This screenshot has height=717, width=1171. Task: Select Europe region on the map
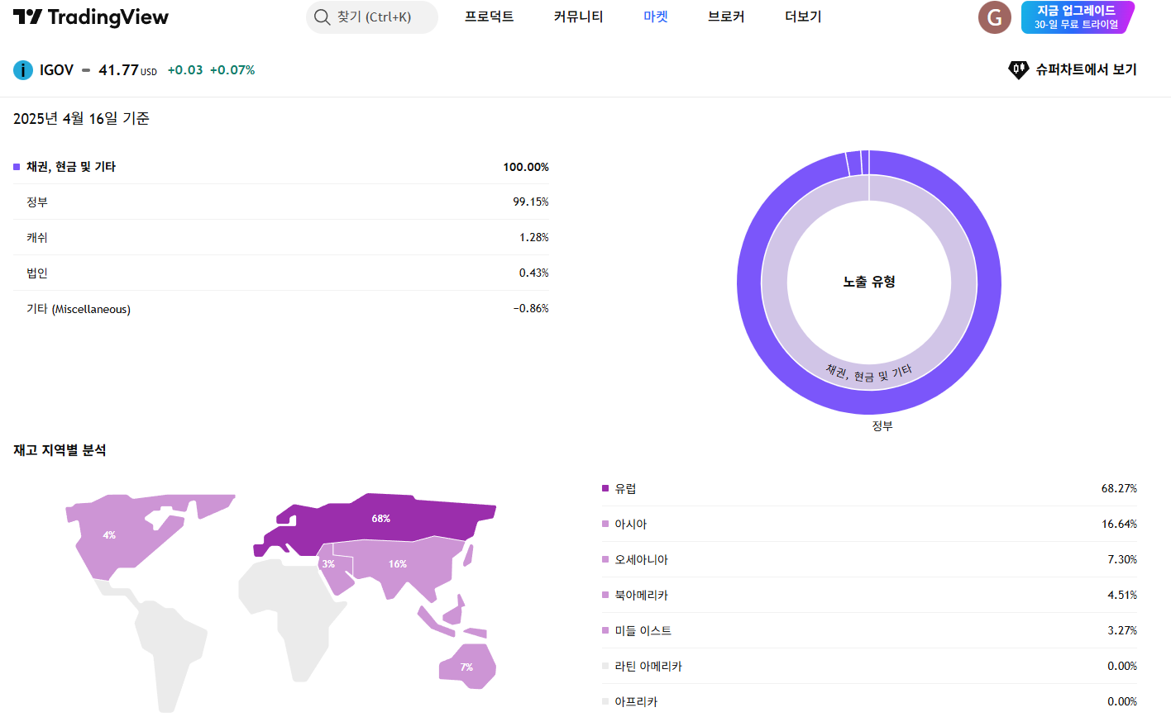(x=380, y=520)
